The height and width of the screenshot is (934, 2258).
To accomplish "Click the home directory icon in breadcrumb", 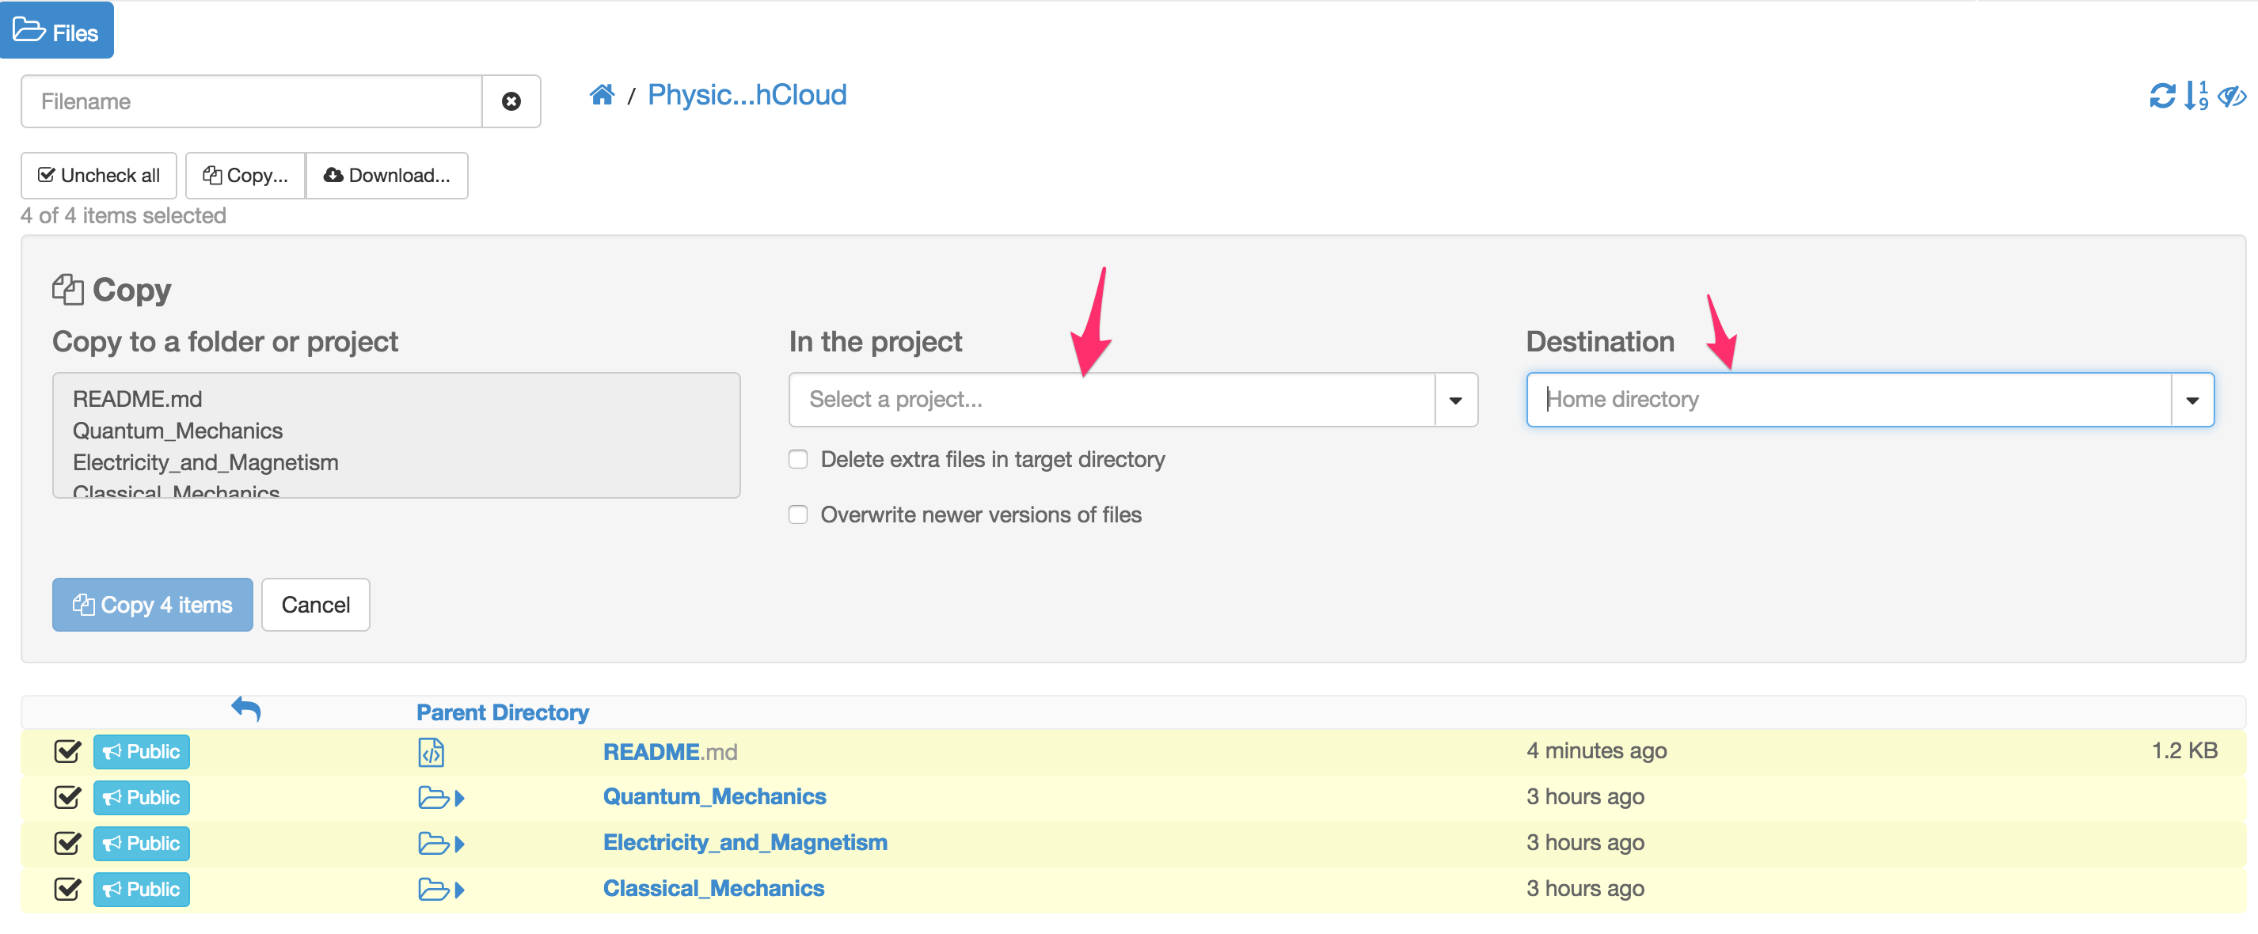I will click(602, 95).
